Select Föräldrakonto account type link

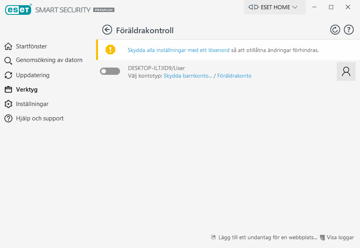[x=234, y=76]
